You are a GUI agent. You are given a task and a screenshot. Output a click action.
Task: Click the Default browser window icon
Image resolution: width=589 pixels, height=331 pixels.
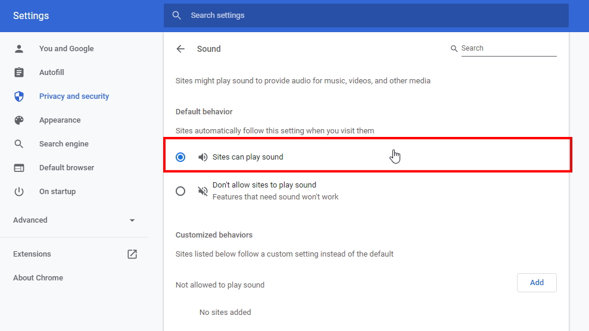click(19, 168)
